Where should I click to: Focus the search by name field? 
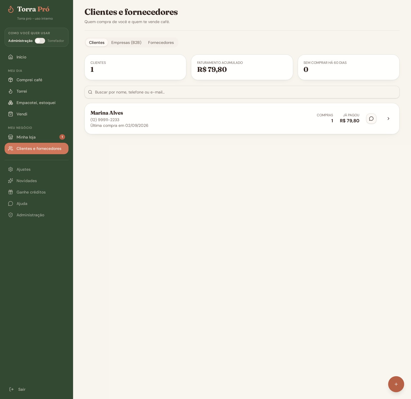pos(242,92)
